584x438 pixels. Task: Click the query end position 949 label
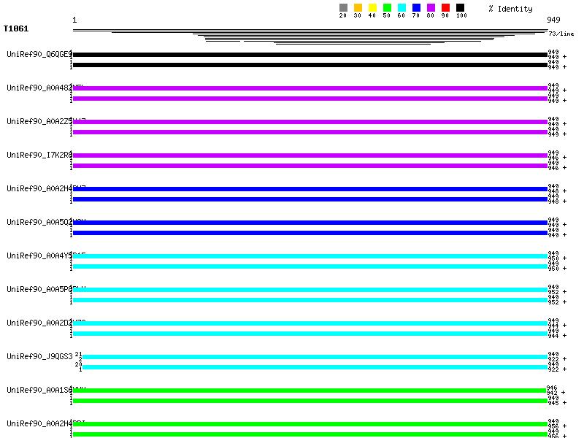tap(553, 20)
